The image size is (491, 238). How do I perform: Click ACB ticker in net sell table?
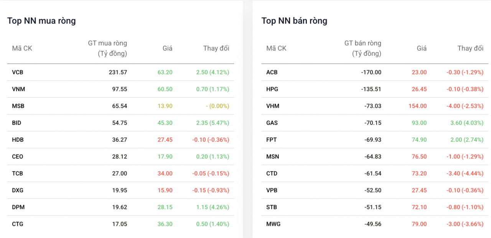tap(272, 72)
